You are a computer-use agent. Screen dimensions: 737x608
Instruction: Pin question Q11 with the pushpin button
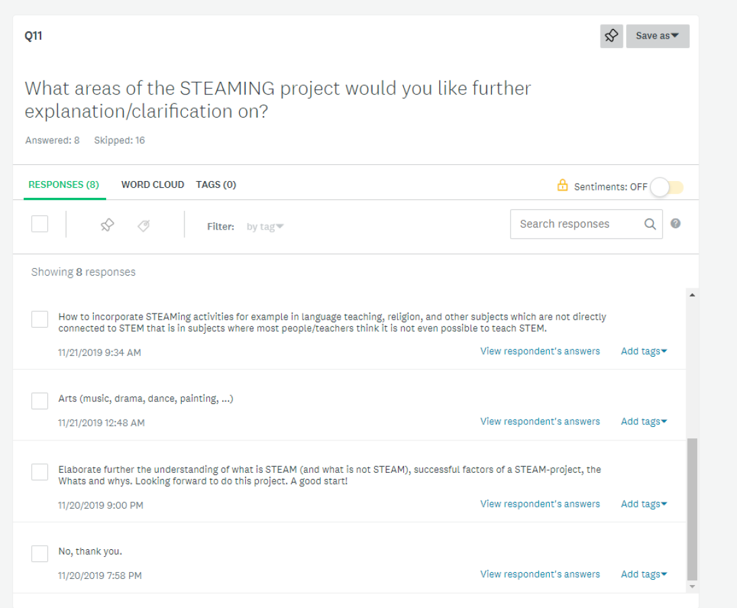(611, 36)
